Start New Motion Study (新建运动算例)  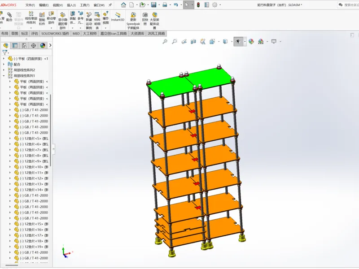(x=89, y=21)
